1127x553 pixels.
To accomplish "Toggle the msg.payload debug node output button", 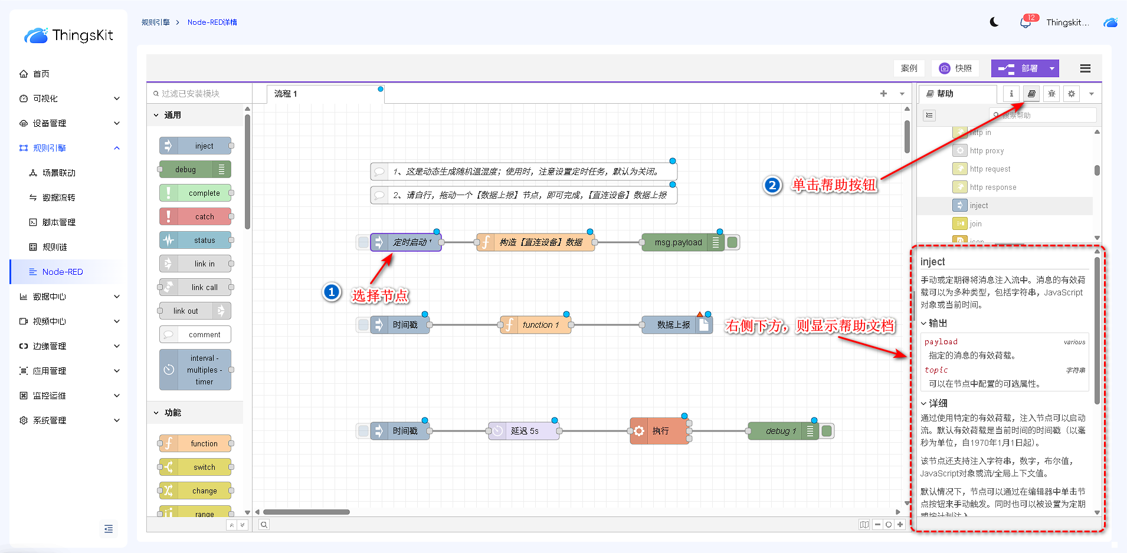I will point(732,242).
